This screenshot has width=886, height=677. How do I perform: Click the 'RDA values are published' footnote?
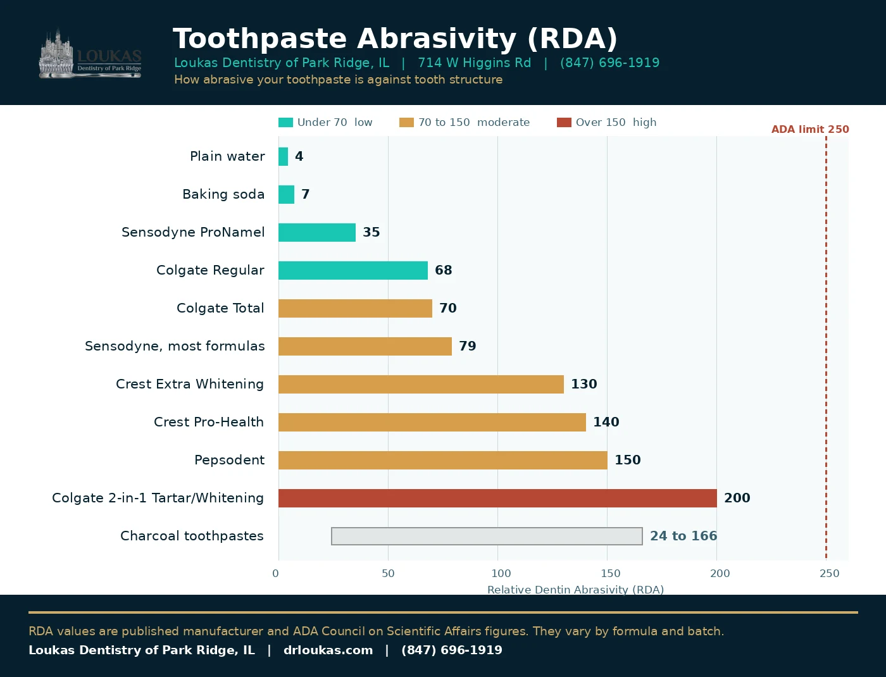click(x=377, y=631)
